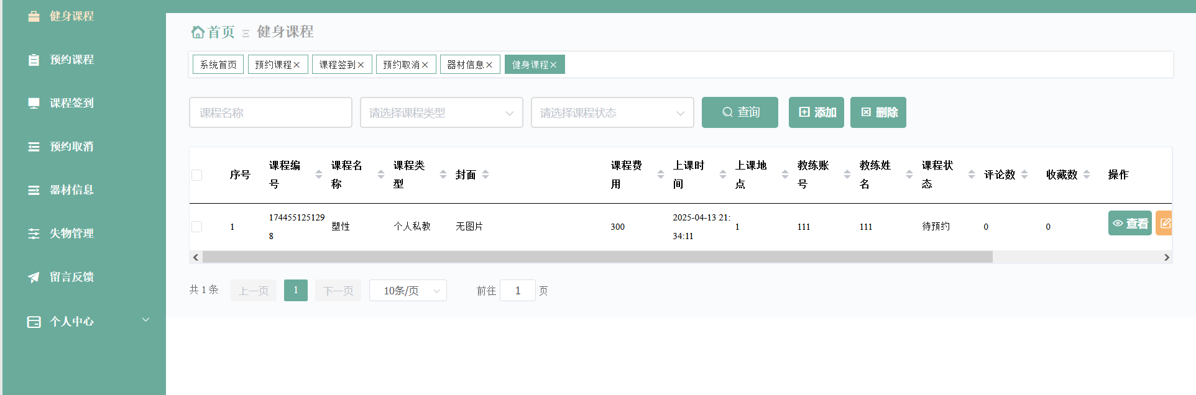
Task: Sort by 课程费用 column arrows
Action: [x=661, y=175]
